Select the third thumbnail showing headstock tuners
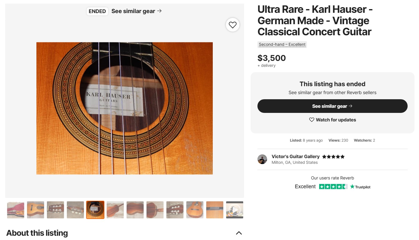The height and width of the screenshot is (240, 419). [55, 210]
